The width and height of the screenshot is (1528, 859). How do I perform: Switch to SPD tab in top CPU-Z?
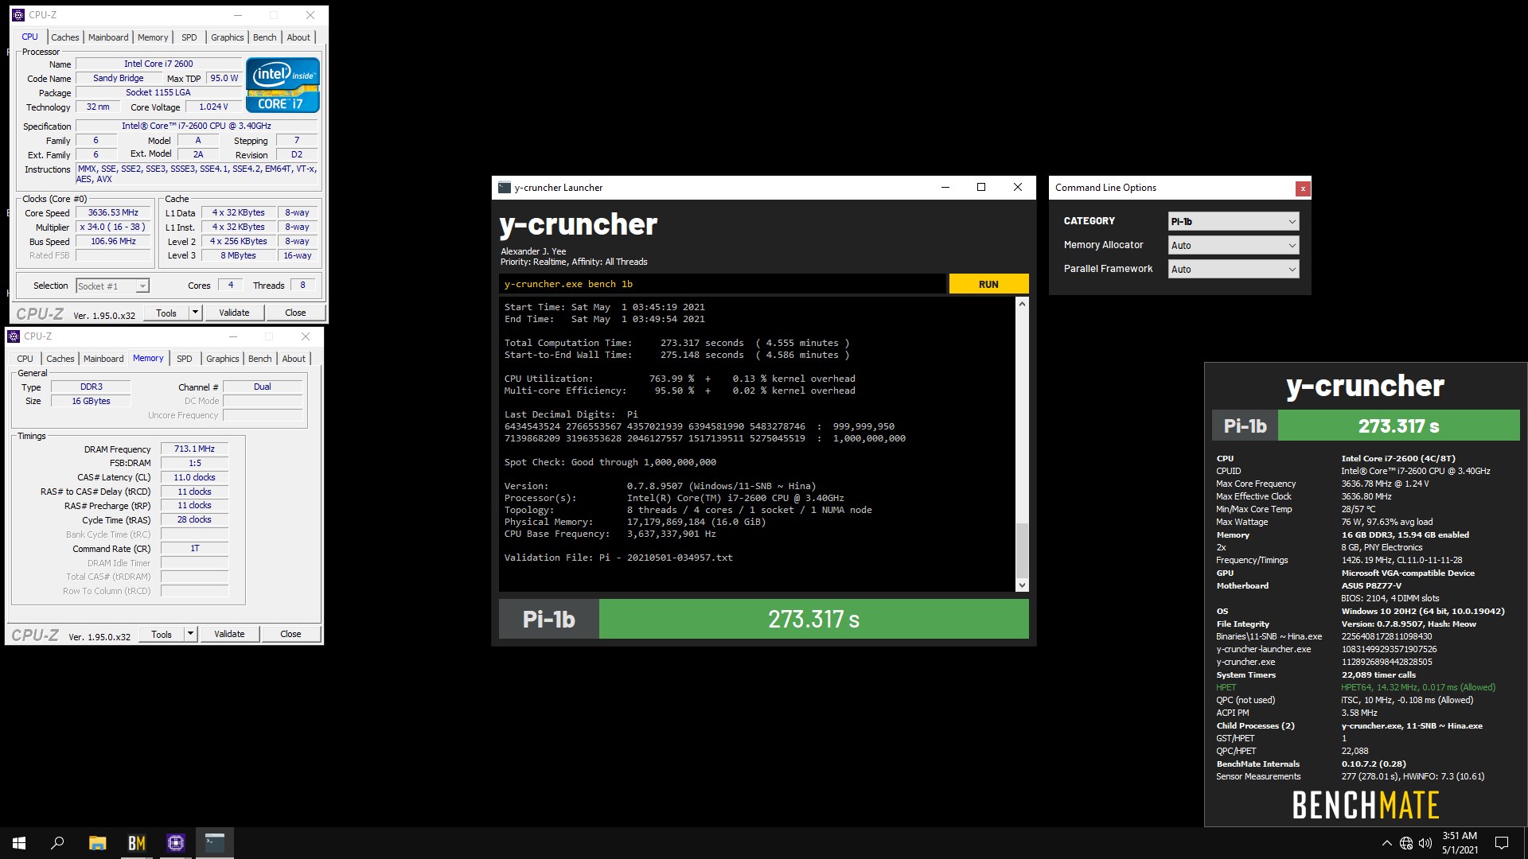coord(189,37)
